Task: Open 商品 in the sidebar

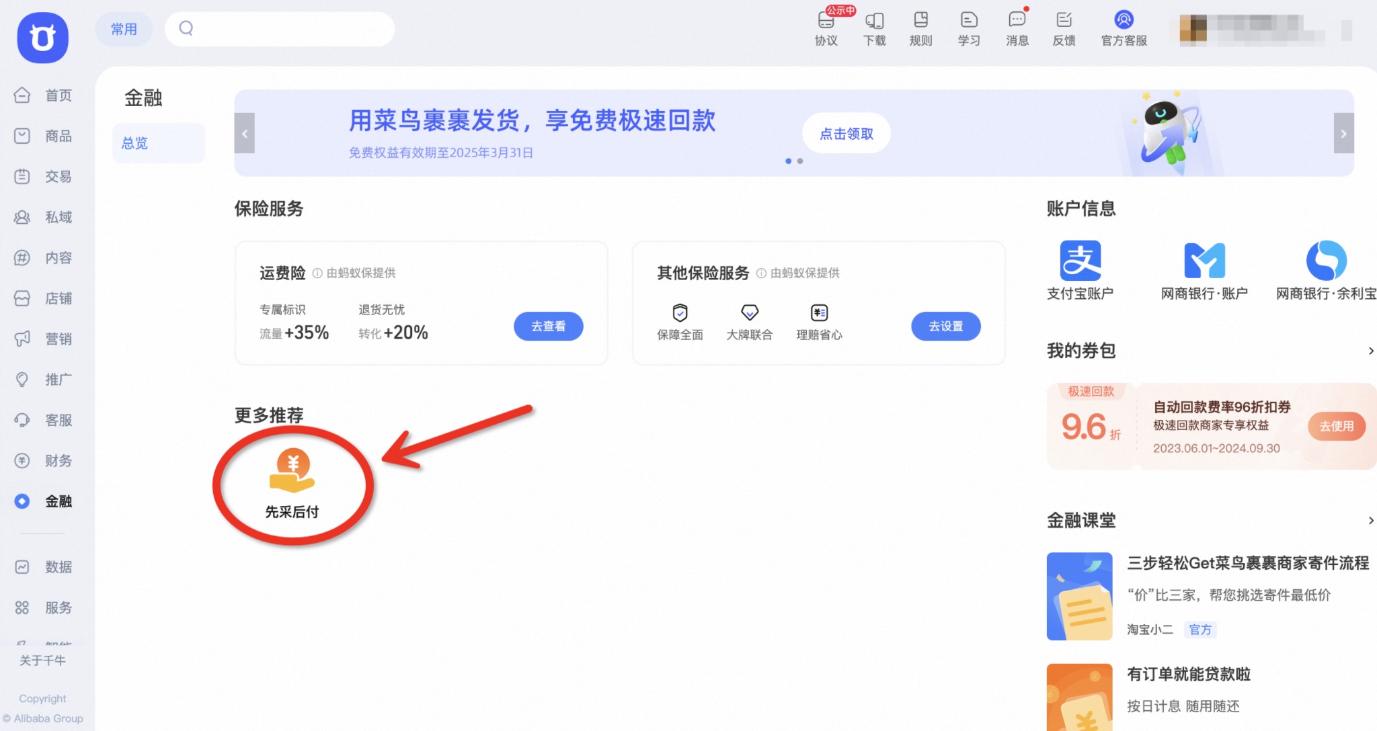Action: click(44, 136)
